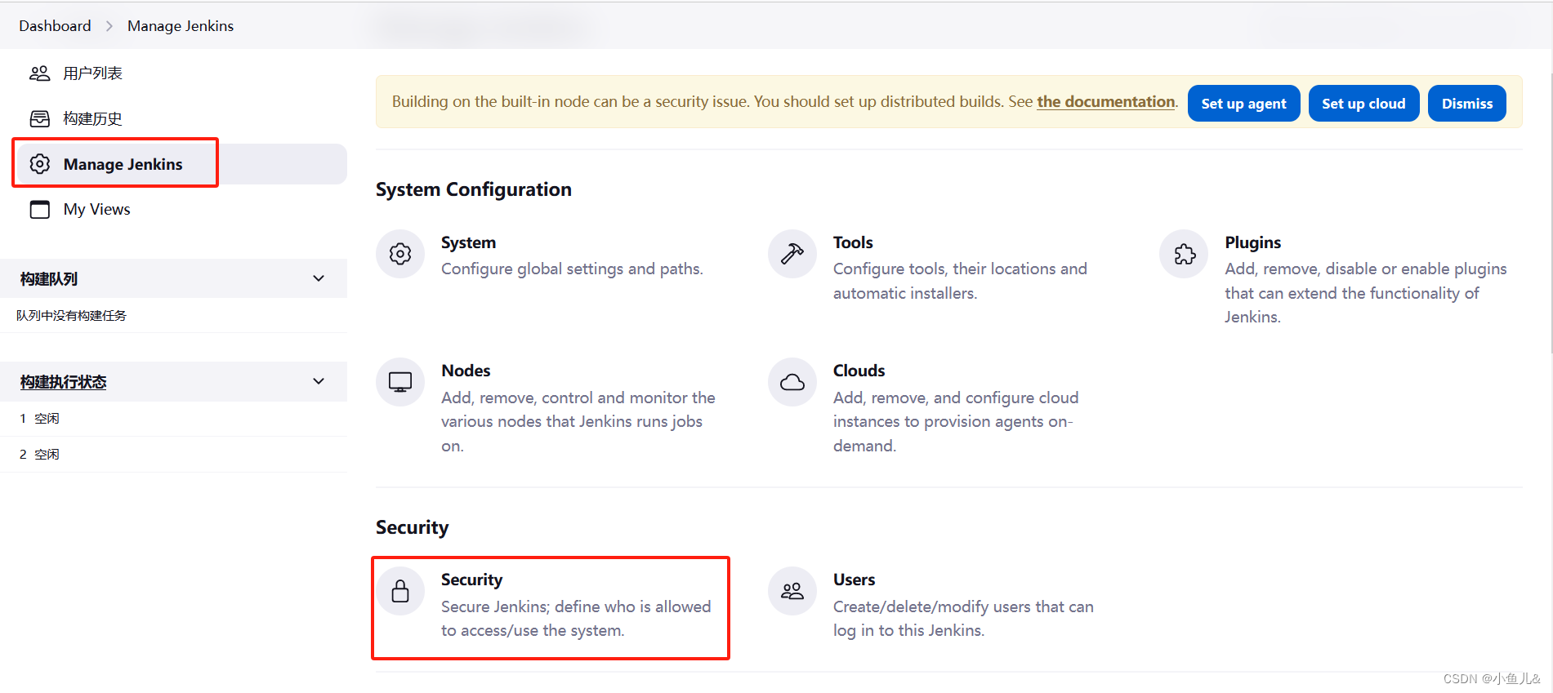Image resolution: width=1553 pixels, height=693 pixels.
Task: Go to Dashboard breadcrumb
Action: (x=55, y=26)
